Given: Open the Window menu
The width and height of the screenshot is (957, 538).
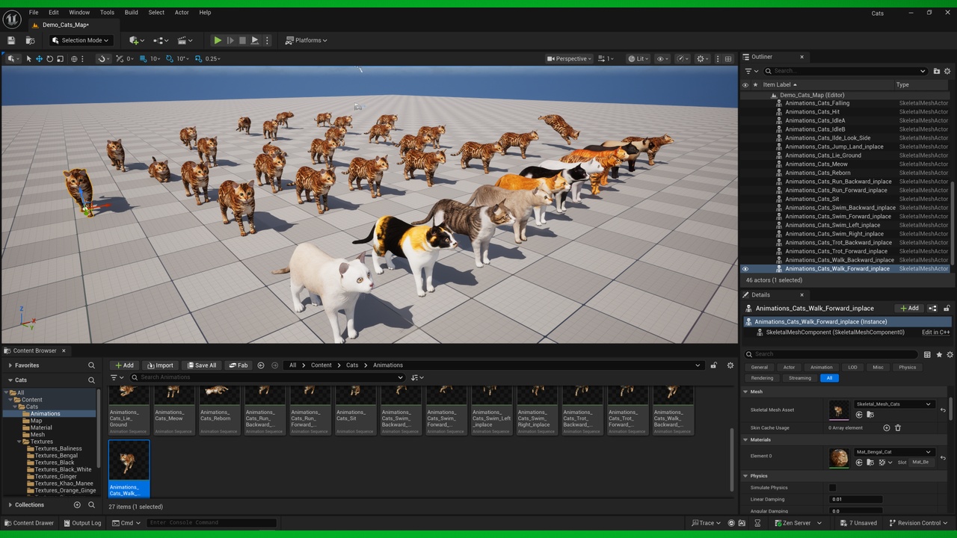Looking at the screenshot, I should pos(79,13).
